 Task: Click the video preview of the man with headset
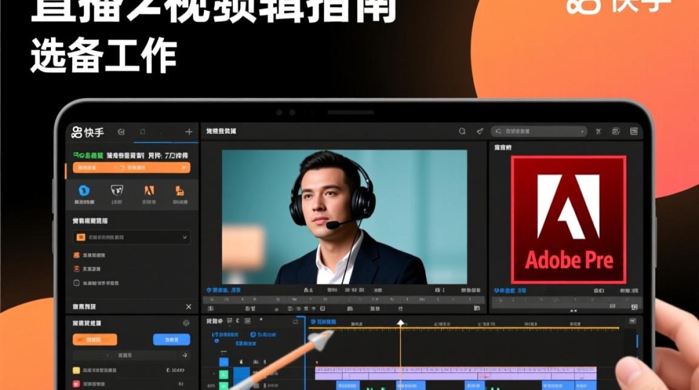coord(344,217)
